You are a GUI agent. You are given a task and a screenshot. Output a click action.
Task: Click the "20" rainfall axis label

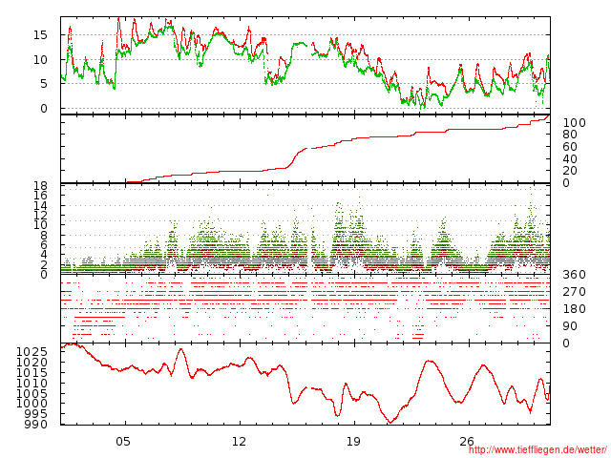tap(570, 171)
